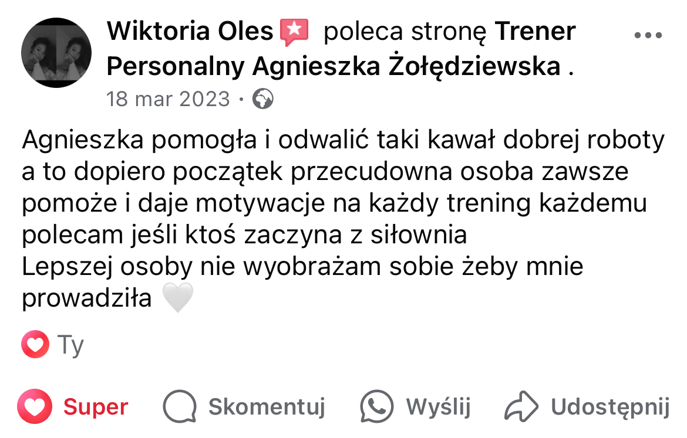Viewport: 687px width, 438px height.
Task: Click the 18 mar 2023 timestamp
Action: pos(168,99)
